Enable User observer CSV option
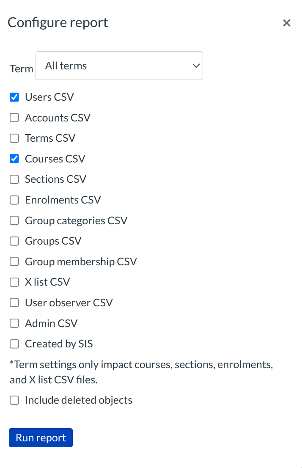The width and height of the screenshot is (302, 468). pos(14,303)
